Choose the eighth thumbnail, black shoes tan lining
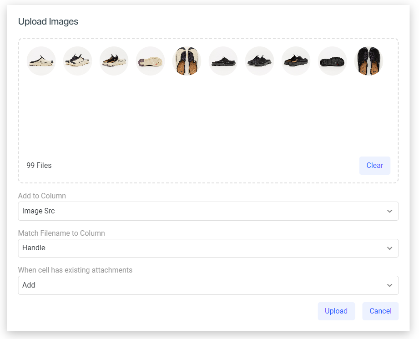 [296, 61]
